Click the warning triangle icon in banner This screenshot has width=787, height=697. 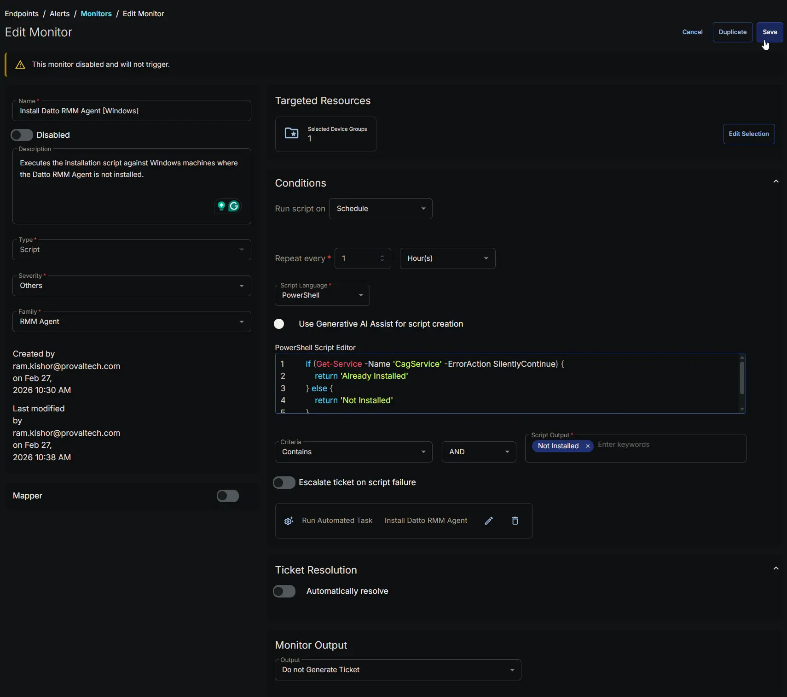point(20,64)
